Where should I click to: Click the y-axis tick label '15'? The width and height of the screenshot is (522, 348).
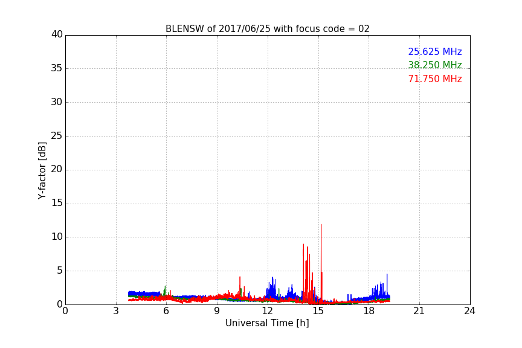coord(57,203)
